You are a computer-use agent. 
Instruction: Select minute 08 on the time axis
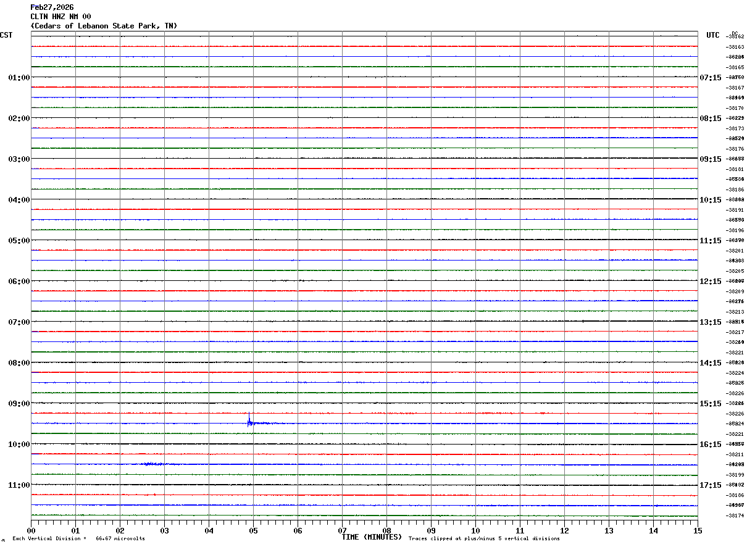point(386,531)
